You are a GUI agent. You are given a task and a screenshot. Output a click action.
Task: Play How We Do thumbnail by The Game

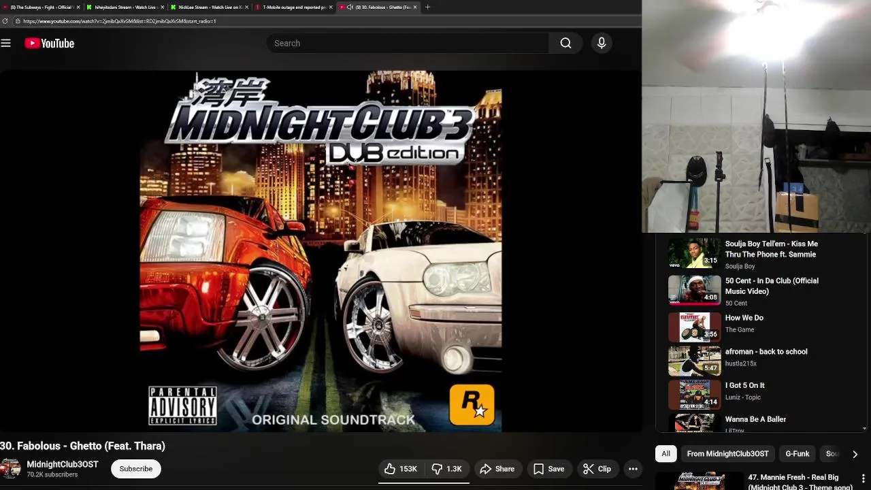point(694,327)
